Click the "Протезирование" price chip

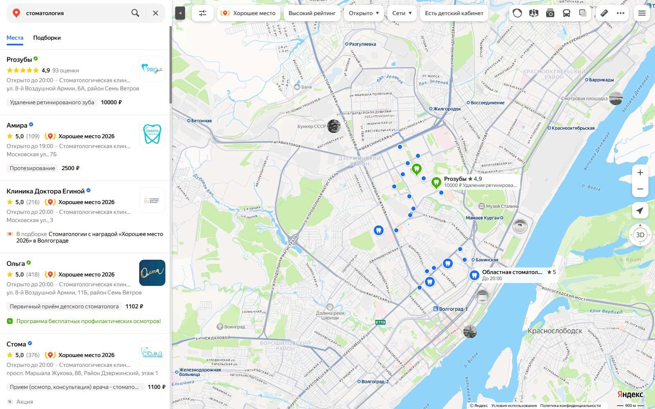(x=32, y=168)
